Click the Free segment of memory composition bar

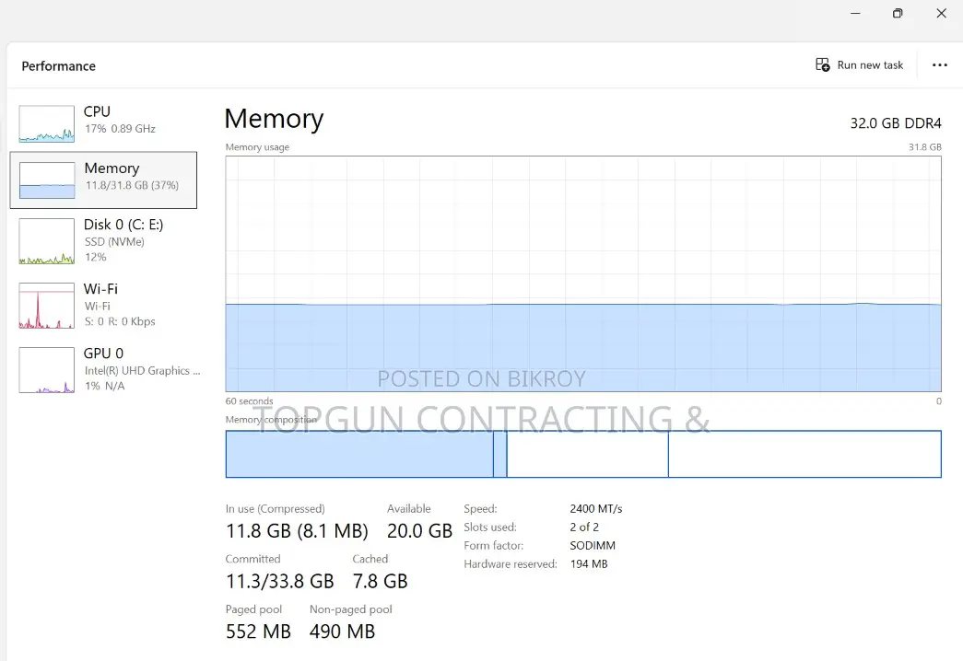[x=804, y=454]
